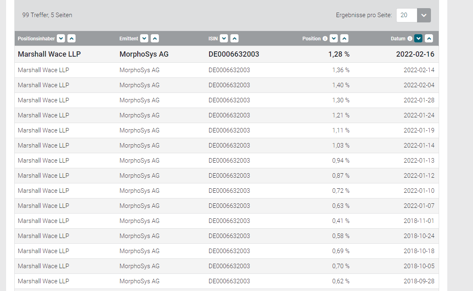Select MorphoSys AG in the 2022-01-07 row

(x=139, y=205)
